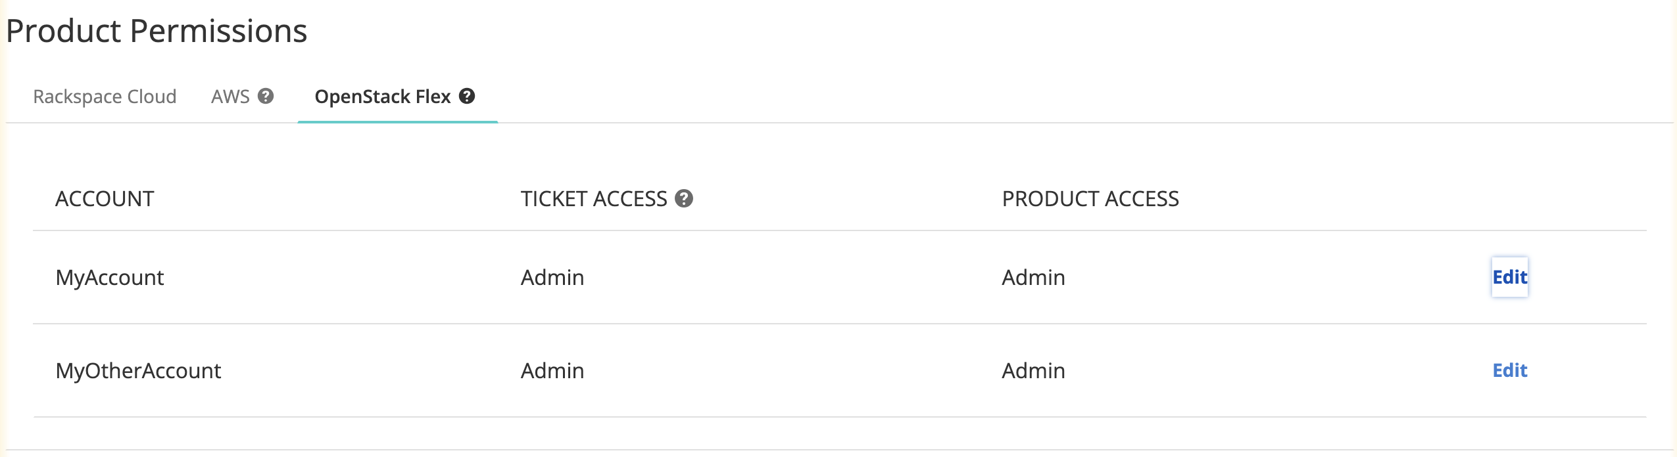
Task: Switch to the Rackspace Cloud tab
Action: pyautogui.click(x=105, y=97)
